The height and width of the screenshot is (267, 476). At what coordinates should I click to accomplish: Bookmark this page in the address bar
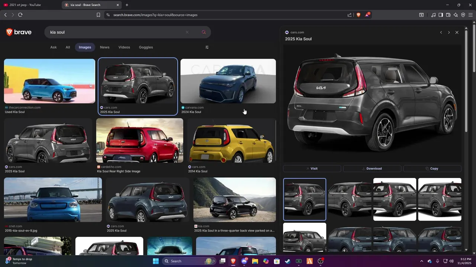(98, 15)
